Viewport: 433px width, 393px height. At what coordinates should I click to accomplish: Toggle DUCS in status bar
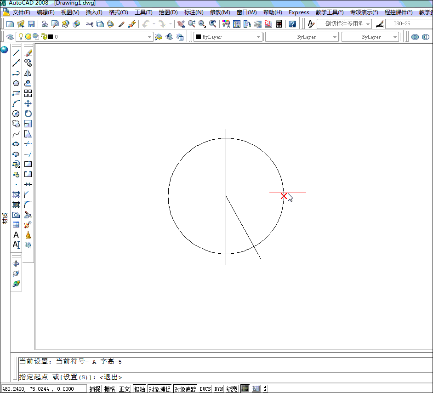click(x=205, y=389)
